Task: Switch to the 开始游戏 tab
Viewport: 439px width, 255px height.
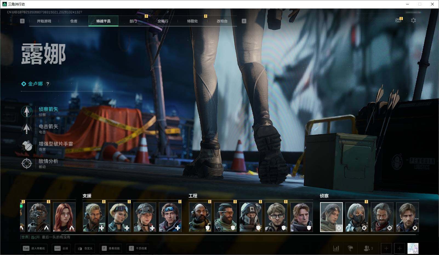Action: pyautogui.click(x=44, y=21)
